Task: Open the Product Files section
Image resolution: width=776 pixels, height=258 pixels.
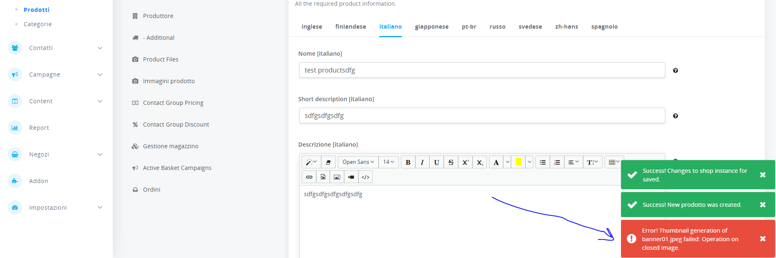Action: [x=160, y=59]
